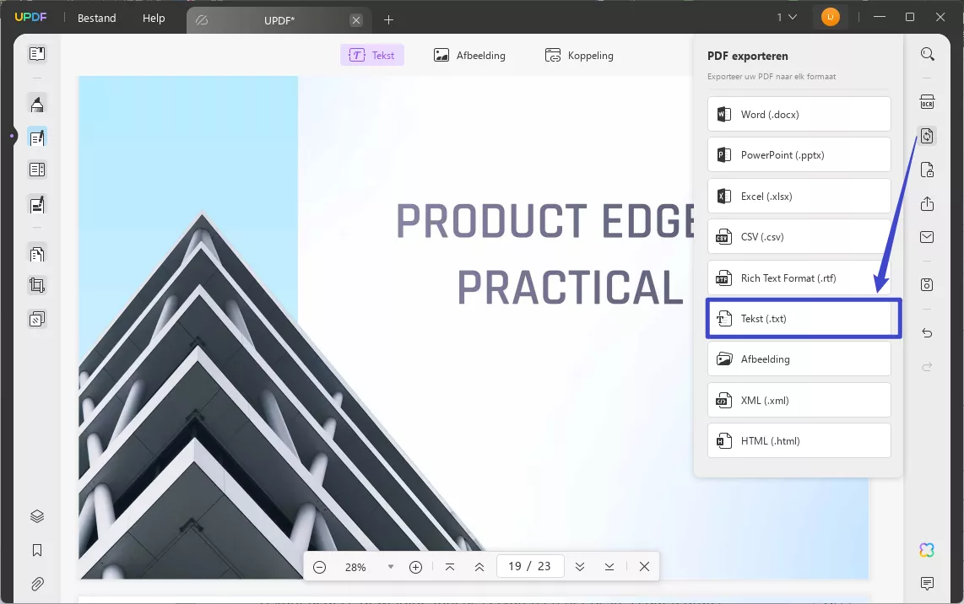
Task: Export to PowerPoint (.pptx)
Action: (x=799, y=155)
